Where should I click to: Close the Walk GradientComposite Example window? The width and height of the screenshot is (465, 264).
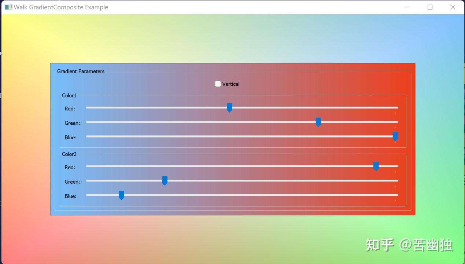453,7
